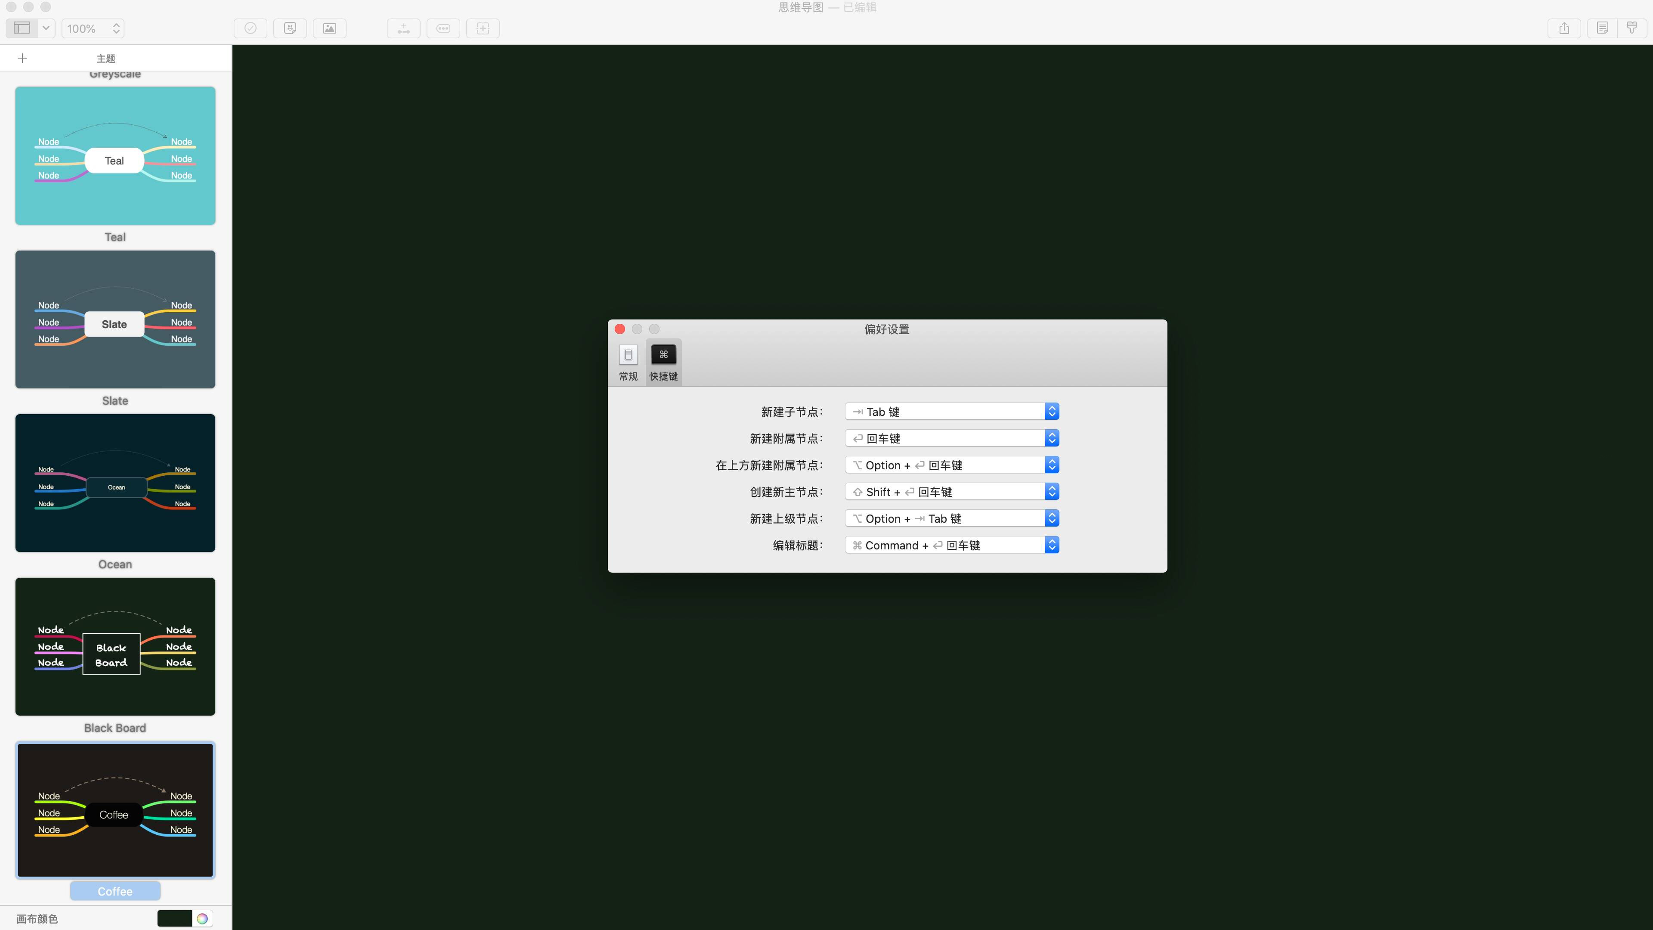Open the 编辑标题 shortcut dropdown
1653x930 pixels.
[x=952, y=545]
